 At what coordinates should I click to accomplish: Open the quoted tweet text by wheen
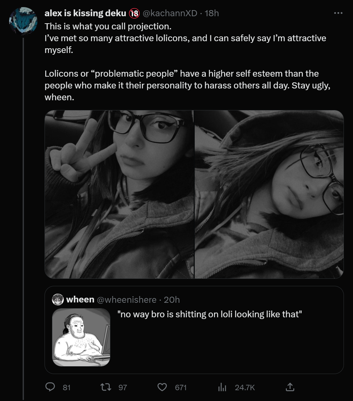pos(210,314)
